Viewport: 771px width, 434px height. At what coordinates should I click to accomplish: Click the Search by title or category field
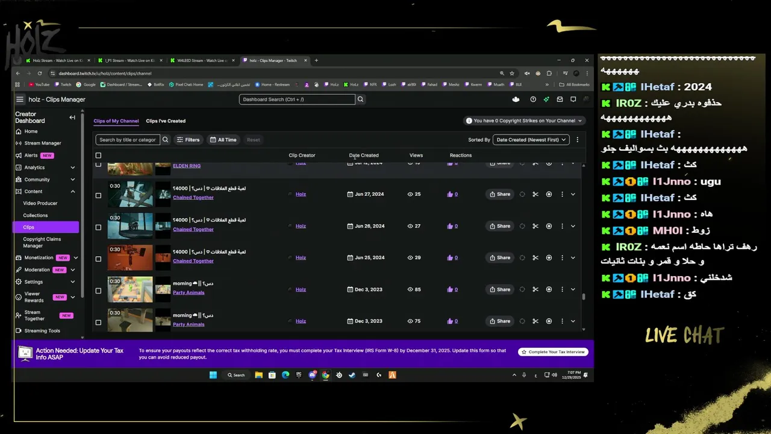(x=128, y=140)
